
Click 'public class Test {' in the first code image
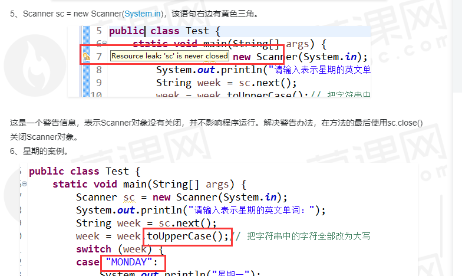pyautogui.click(x=165, y=31)
